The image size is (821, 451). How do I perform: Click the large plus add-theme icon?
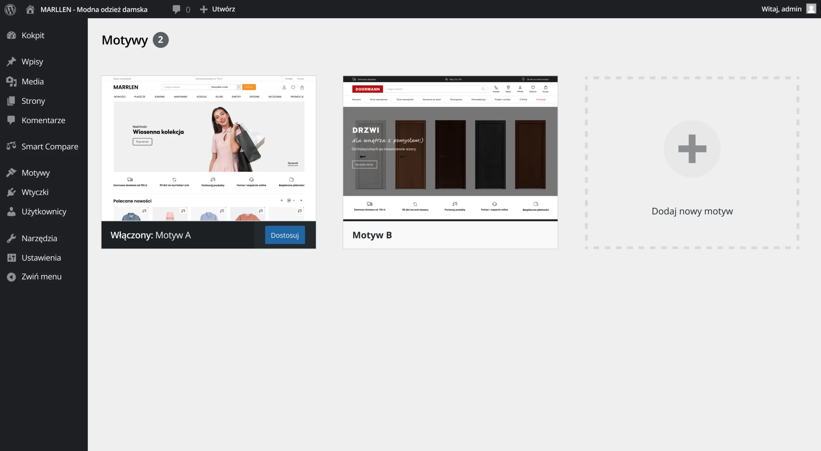[692, 149]
